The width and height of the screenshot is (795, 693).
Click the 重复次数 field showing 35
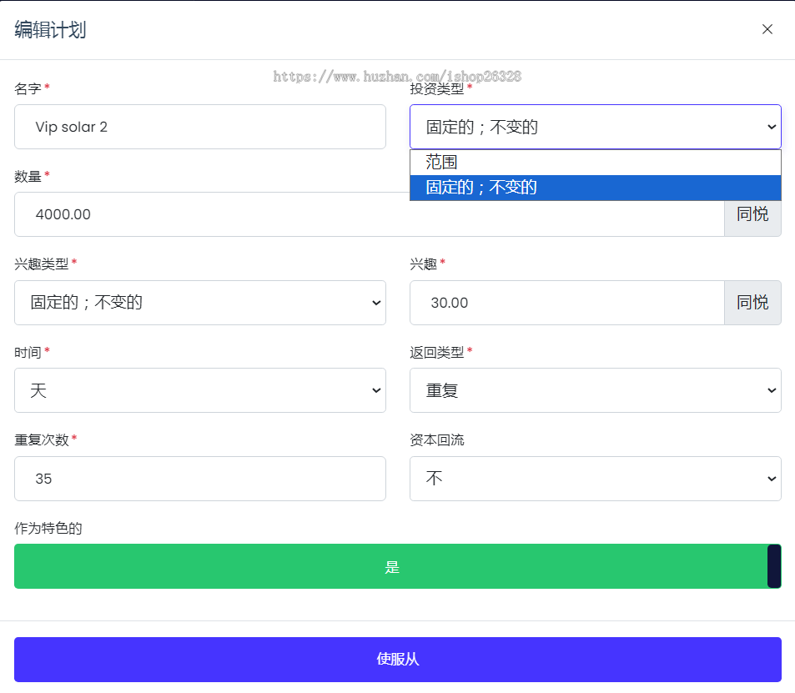(199, 479)
